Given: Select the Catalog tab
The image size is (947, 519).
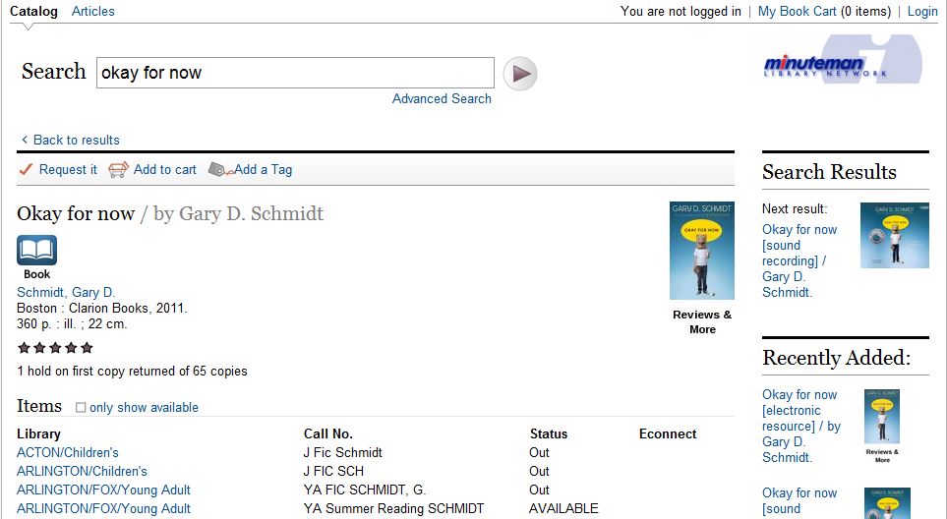Looking at the screenshot, I should (x=33, y=12).
